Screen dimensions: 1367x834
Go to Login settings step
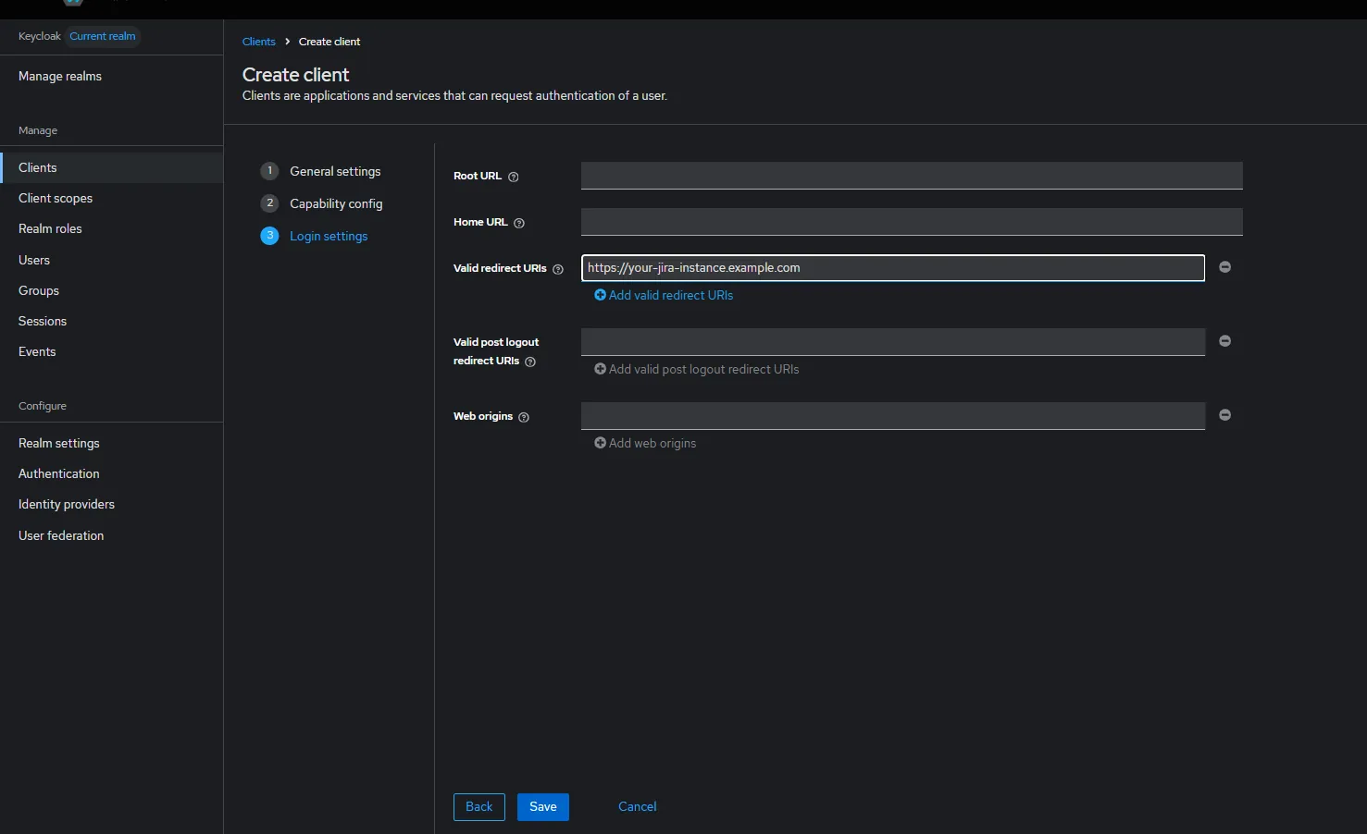tap(329, 236)
